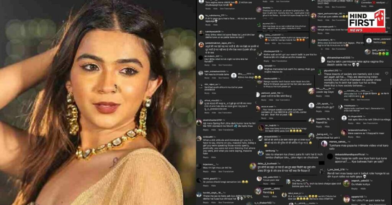This screenshot has width=392, height=205.
Task: See Translation under akashchauhan2761's comment
Action: tap(226, 130)
